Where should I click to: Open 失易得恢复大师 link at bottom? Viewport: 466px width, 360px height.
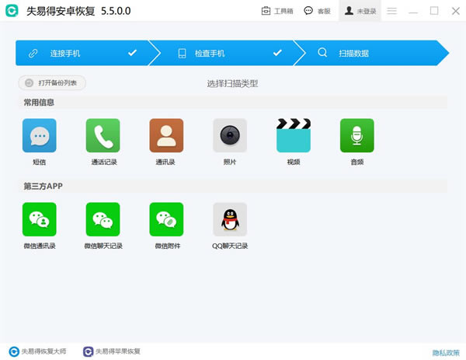(37, 351)
